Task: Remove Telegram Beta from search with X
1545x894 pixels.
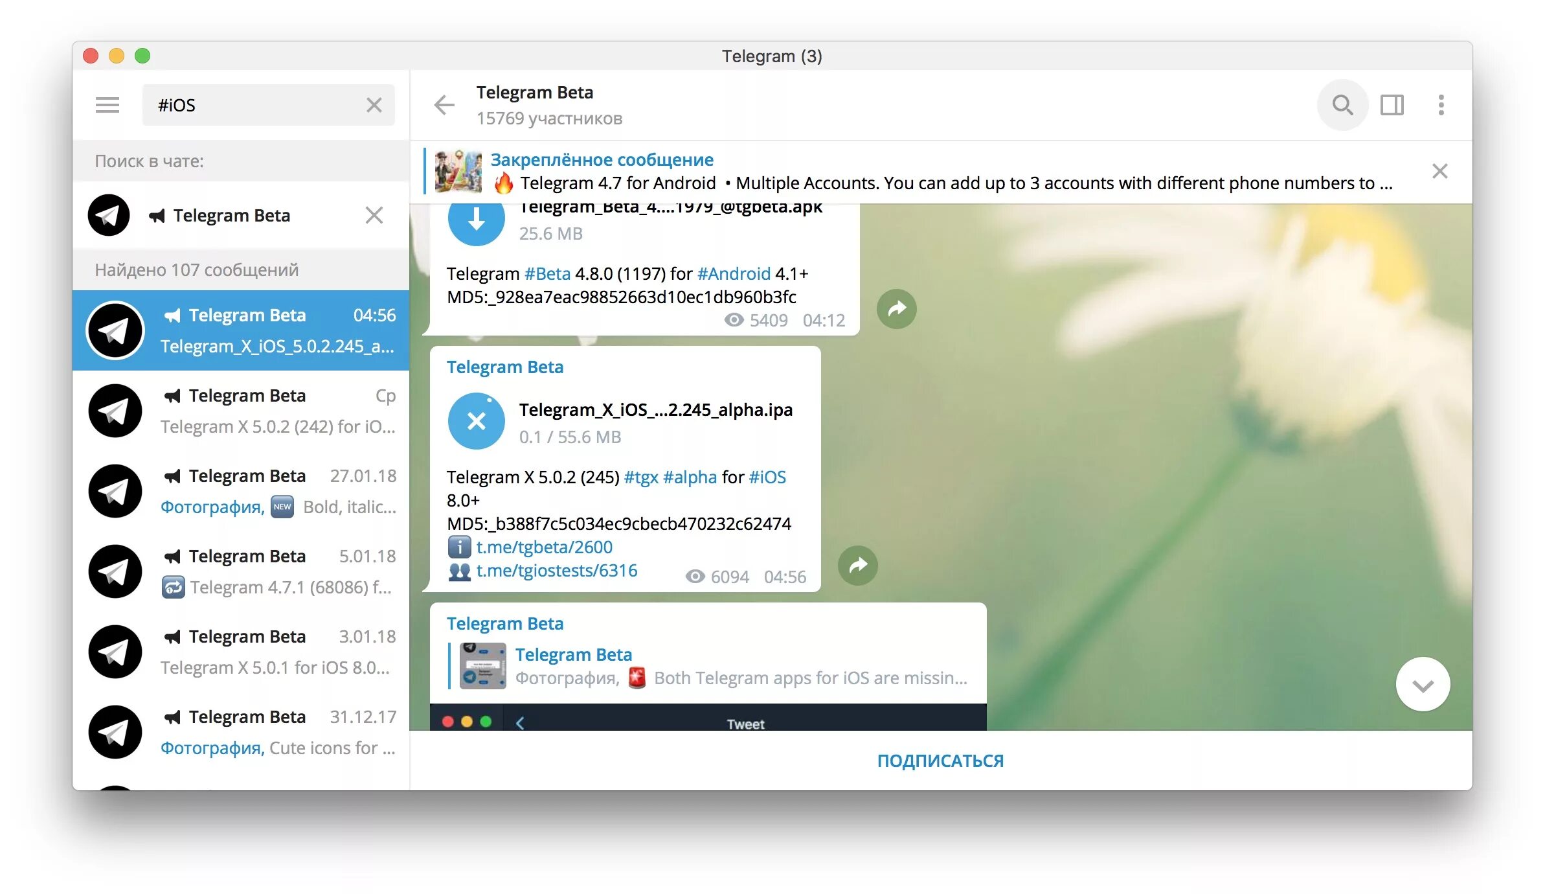Action: 376,214
